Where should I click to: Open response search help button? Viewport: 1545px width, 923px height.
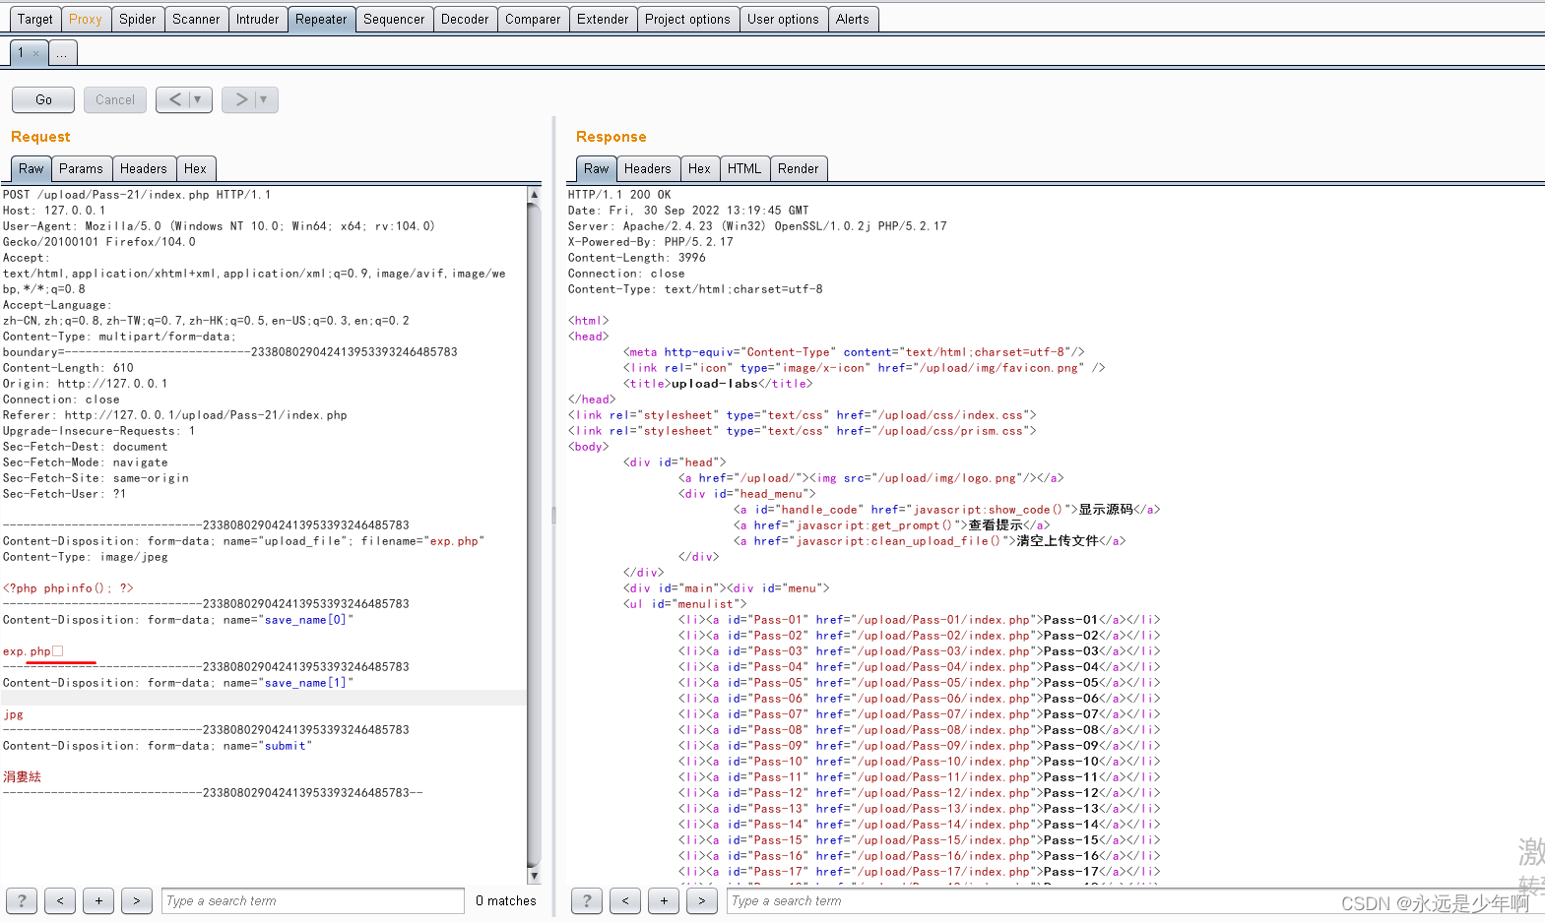(587, 900)
